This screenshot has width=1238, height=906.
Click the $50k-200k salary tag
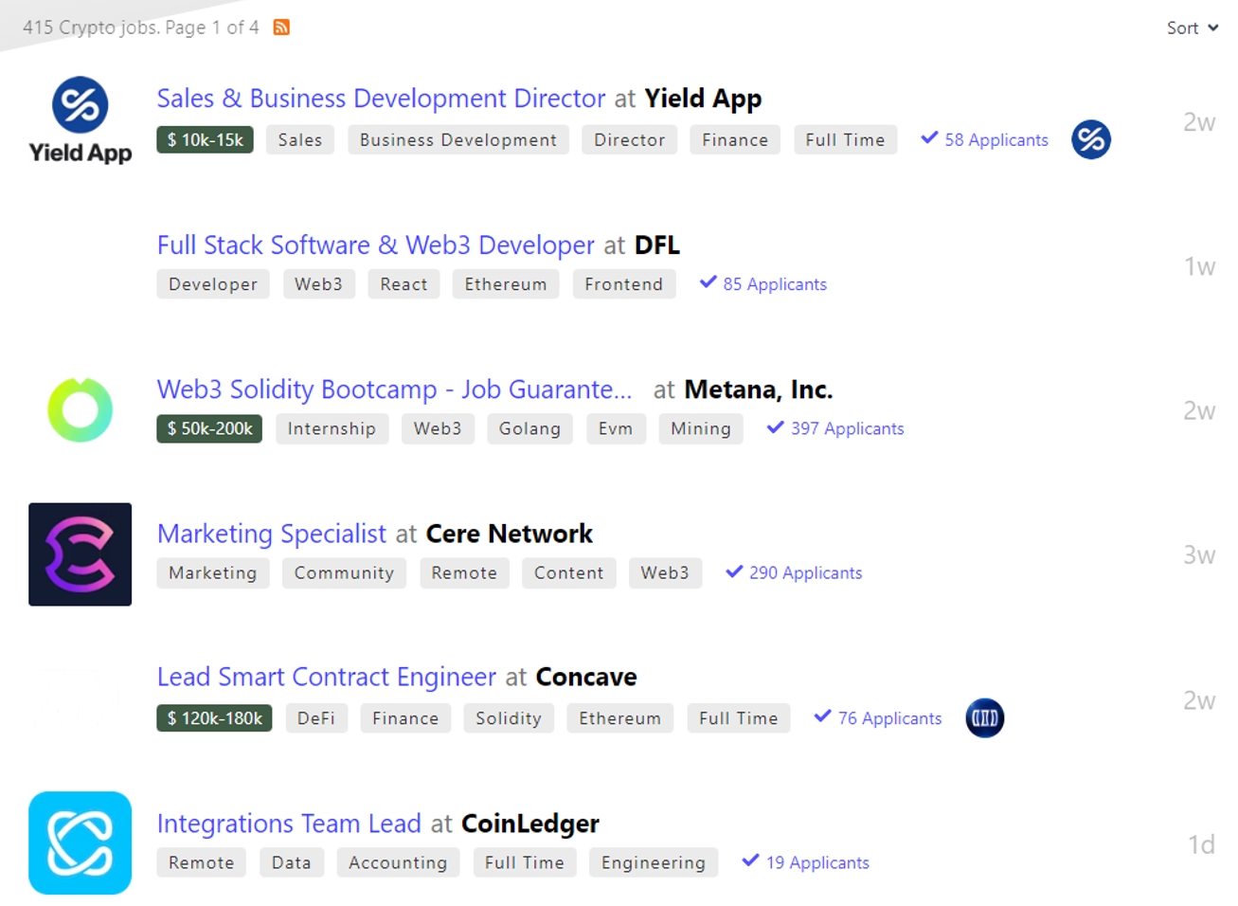coord(209,428)
